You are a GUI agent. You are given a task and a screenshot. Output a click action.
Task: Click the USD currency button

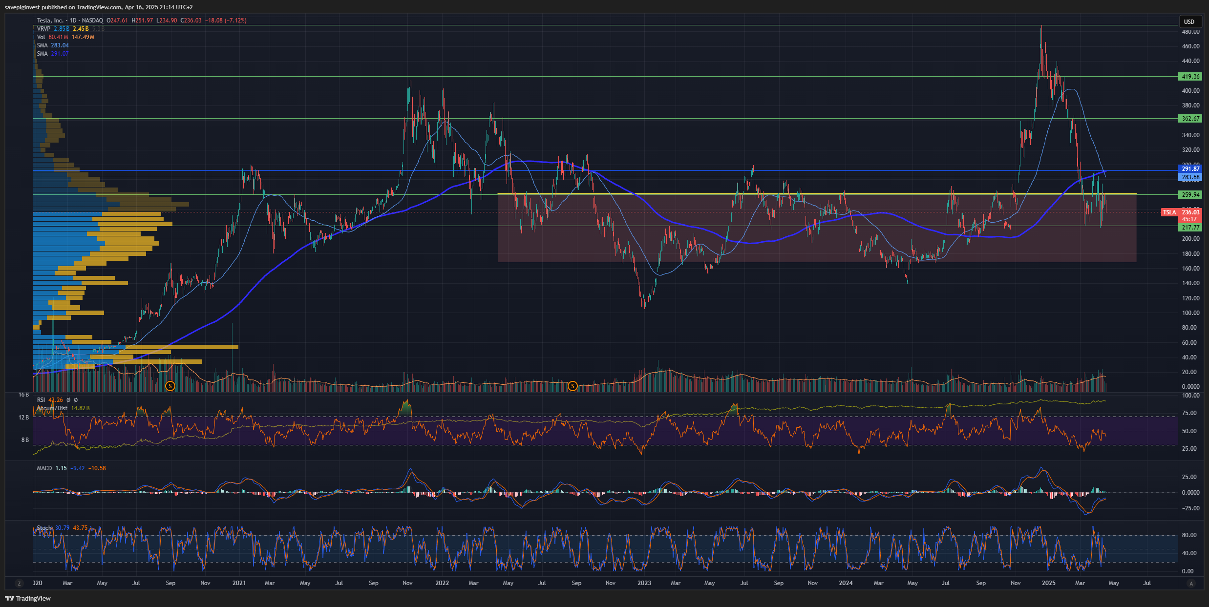tap(1189, 21)
